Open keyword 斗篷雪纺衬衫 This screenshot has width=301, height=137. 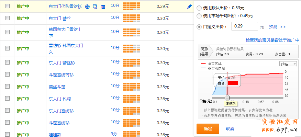pos(61,75)
